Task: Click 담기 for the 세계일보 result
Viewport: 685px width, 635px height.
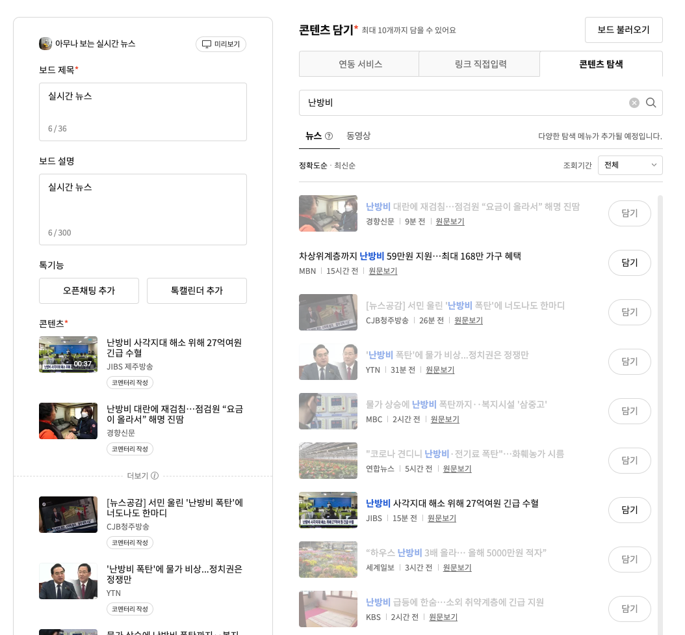Action: coord(630,560)
